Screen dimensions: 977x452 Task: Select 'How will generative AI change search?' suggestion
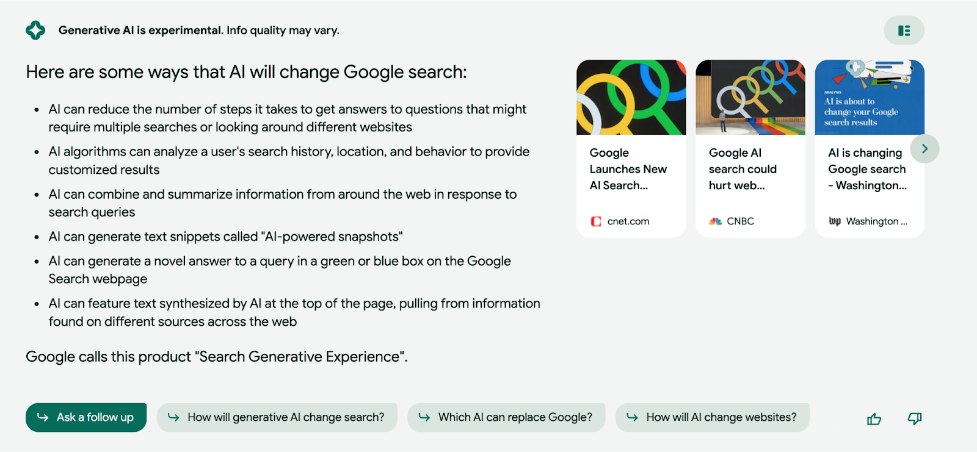(277, 417)
